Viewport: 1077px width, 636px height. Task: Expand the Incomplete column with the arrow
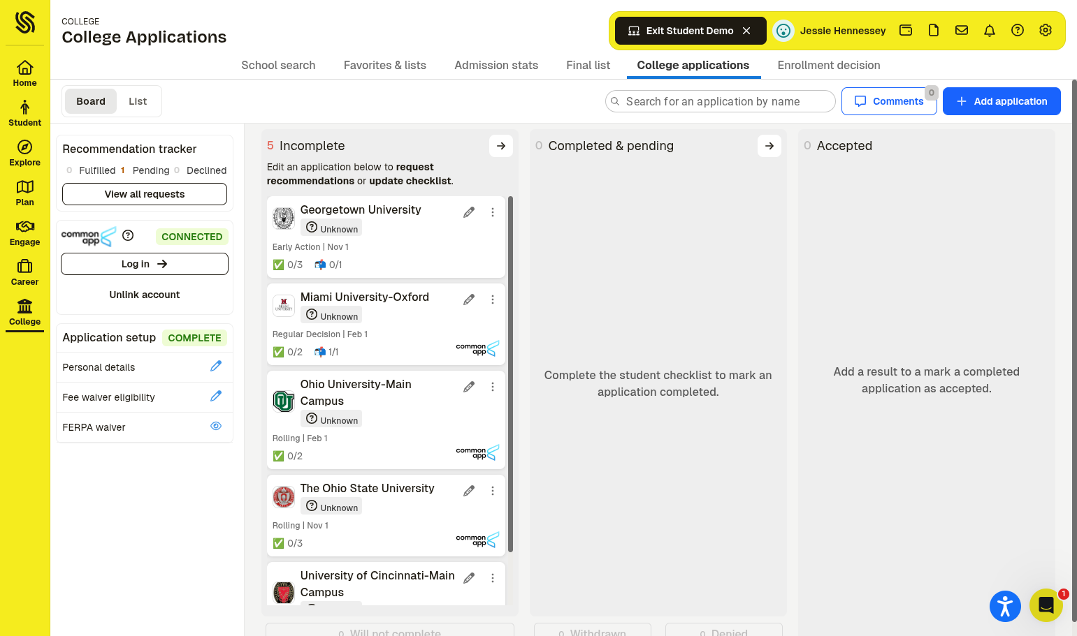pyautogui.click(x=501, y=146)
